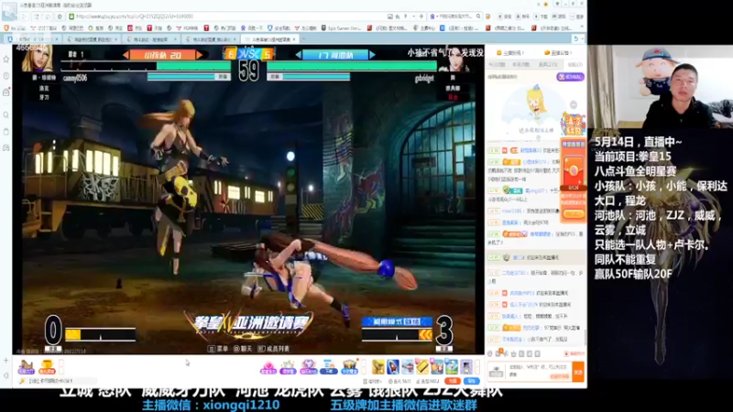Image resolution: width=733 pixels, height=412 pixels.
Task: Open the dropdown next to restore tab icon
Action: tap(582, 39)
